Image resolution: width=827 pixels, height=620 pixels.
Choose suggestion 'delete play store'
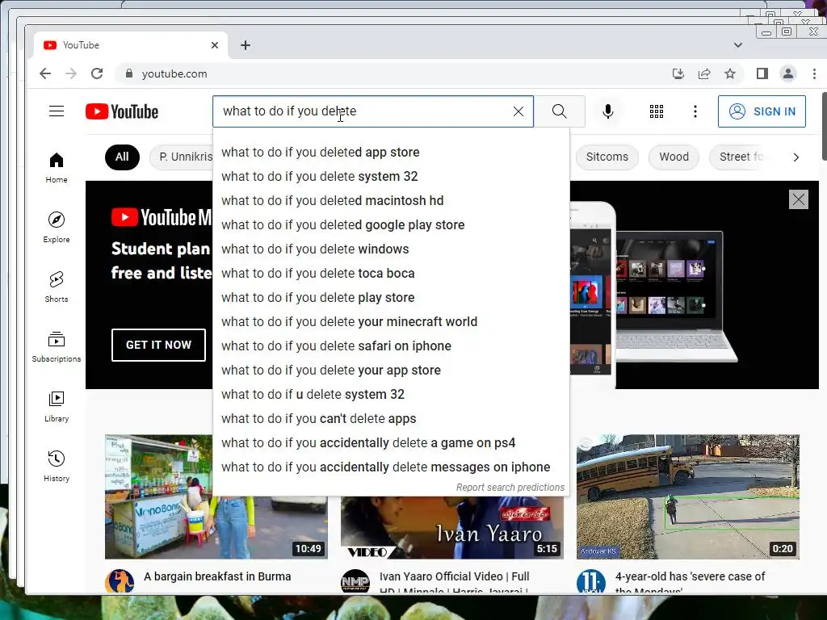391,297
